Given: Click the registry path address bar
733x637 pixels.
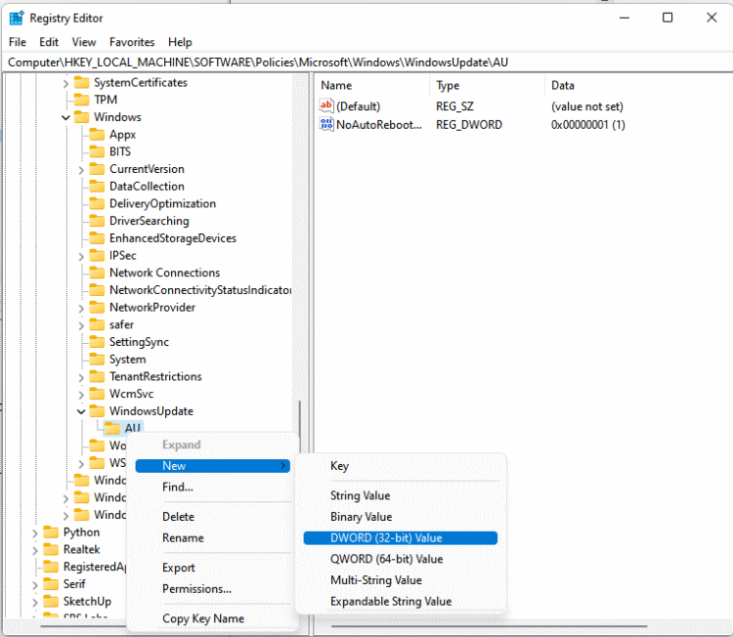Looking at the screenshot, I should 367,63.
